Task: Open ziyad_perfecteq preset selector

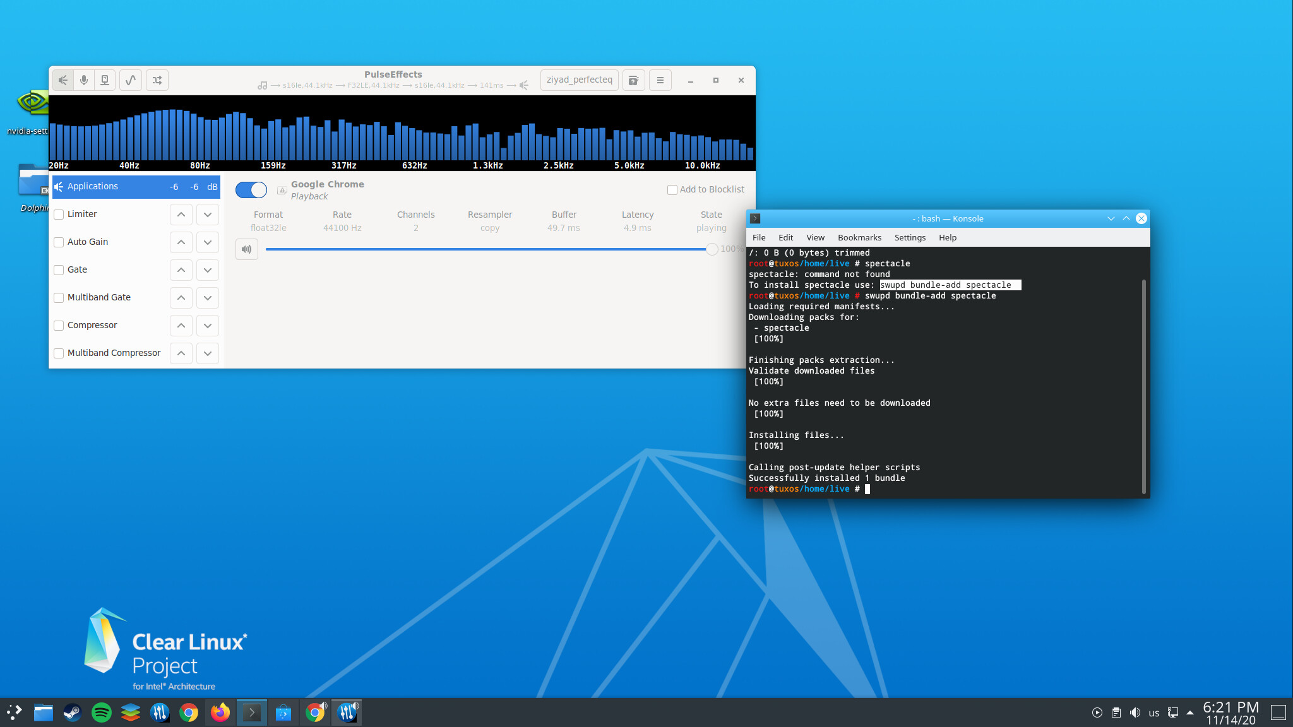Action: point(579,80)
